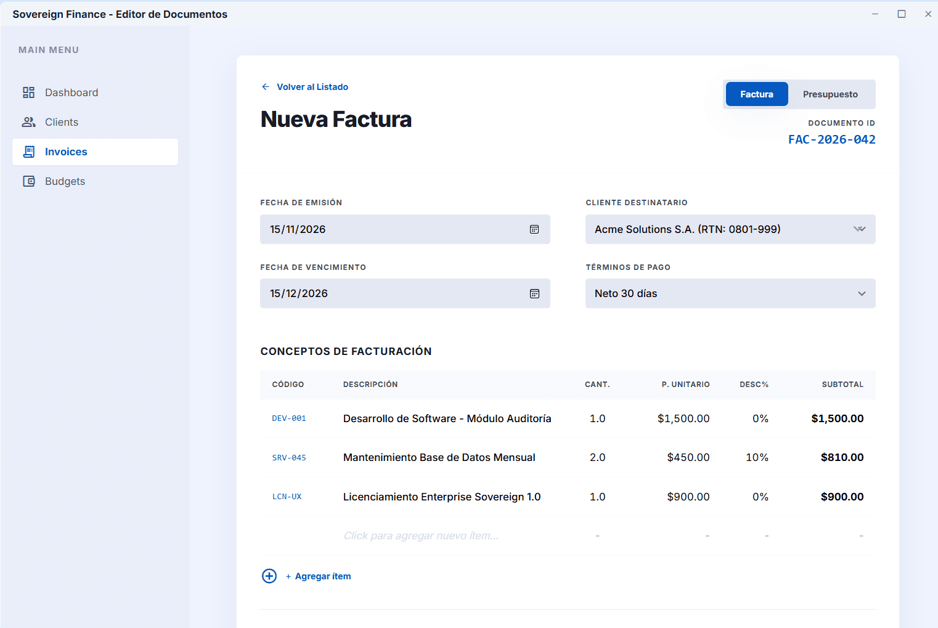This screenshot has width=938, height=628.
Task: Click document ID FAC-2026-042
Action: pos(831,139)
